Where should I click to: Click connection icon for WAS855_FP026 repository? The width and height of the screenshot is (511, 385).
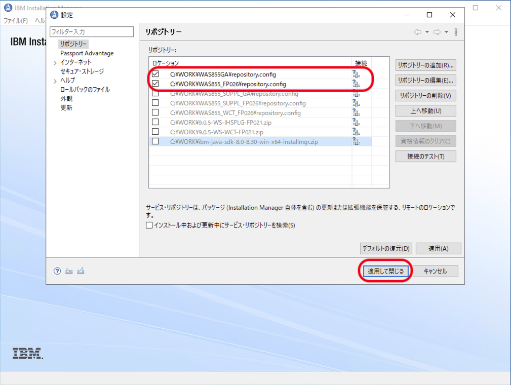356,84
